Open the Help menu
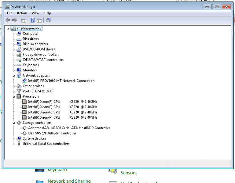The height and width of the screenshot is (183, 235). [47, 13]
